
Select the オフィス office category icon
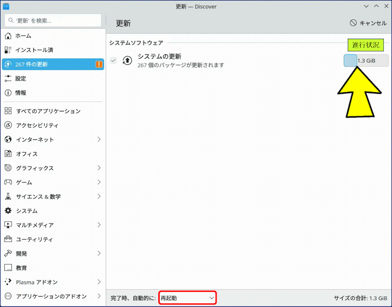[8, 154]
